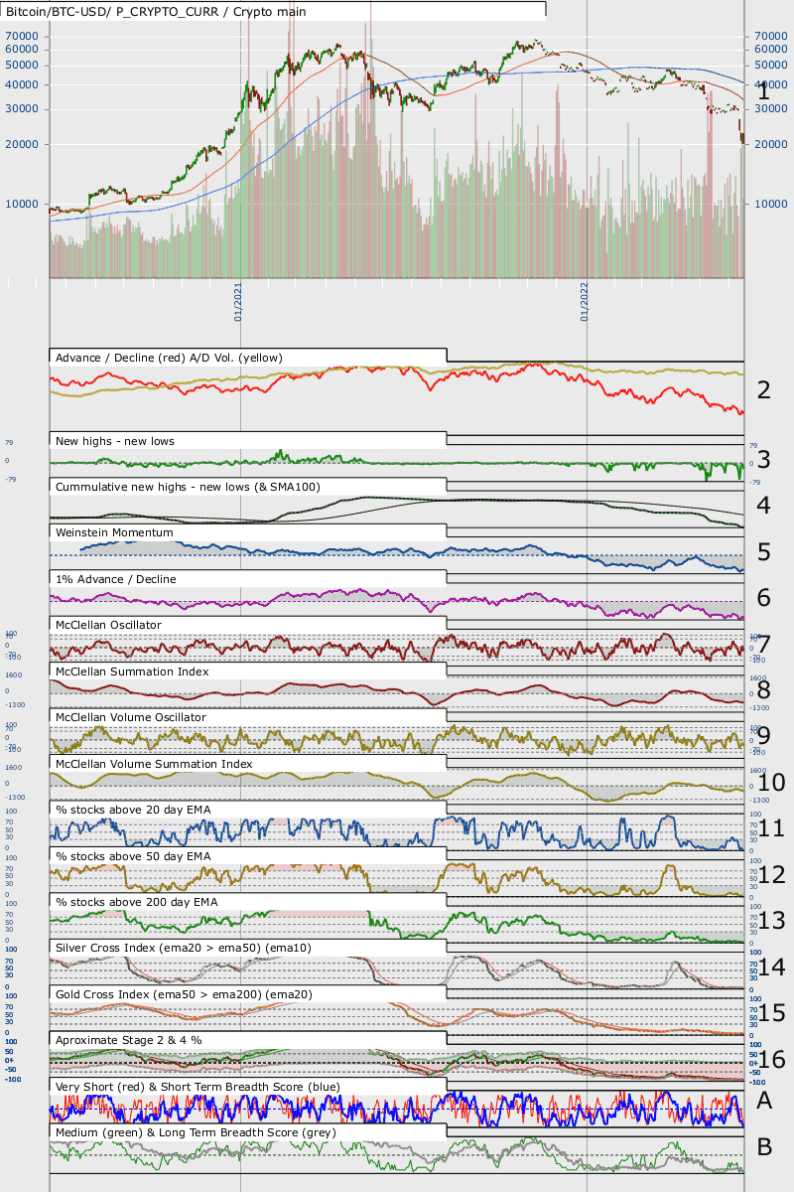Click the '% stocks above 200 day EMA' title
Viewport: 794px width, 1192px height.
pos(137,902)
